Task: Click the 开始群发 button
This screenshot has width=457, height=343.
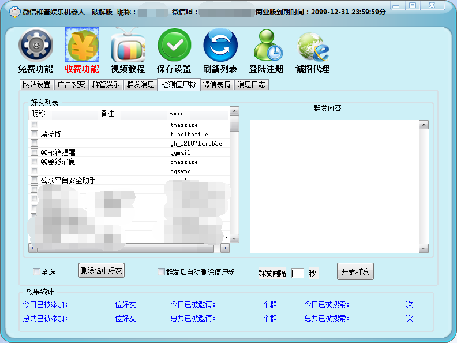Action: pos(355,271)
